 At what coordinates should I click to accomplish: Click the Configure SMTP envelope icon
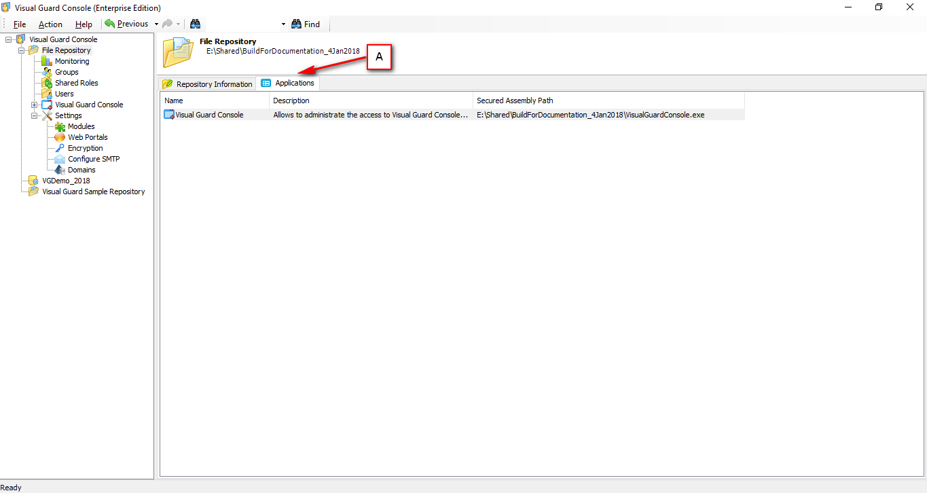[x=60, y=159]
